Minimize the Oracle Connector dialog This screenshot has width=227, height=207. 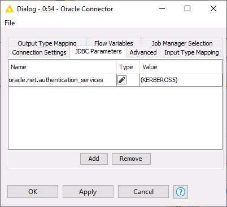point(162,8)
